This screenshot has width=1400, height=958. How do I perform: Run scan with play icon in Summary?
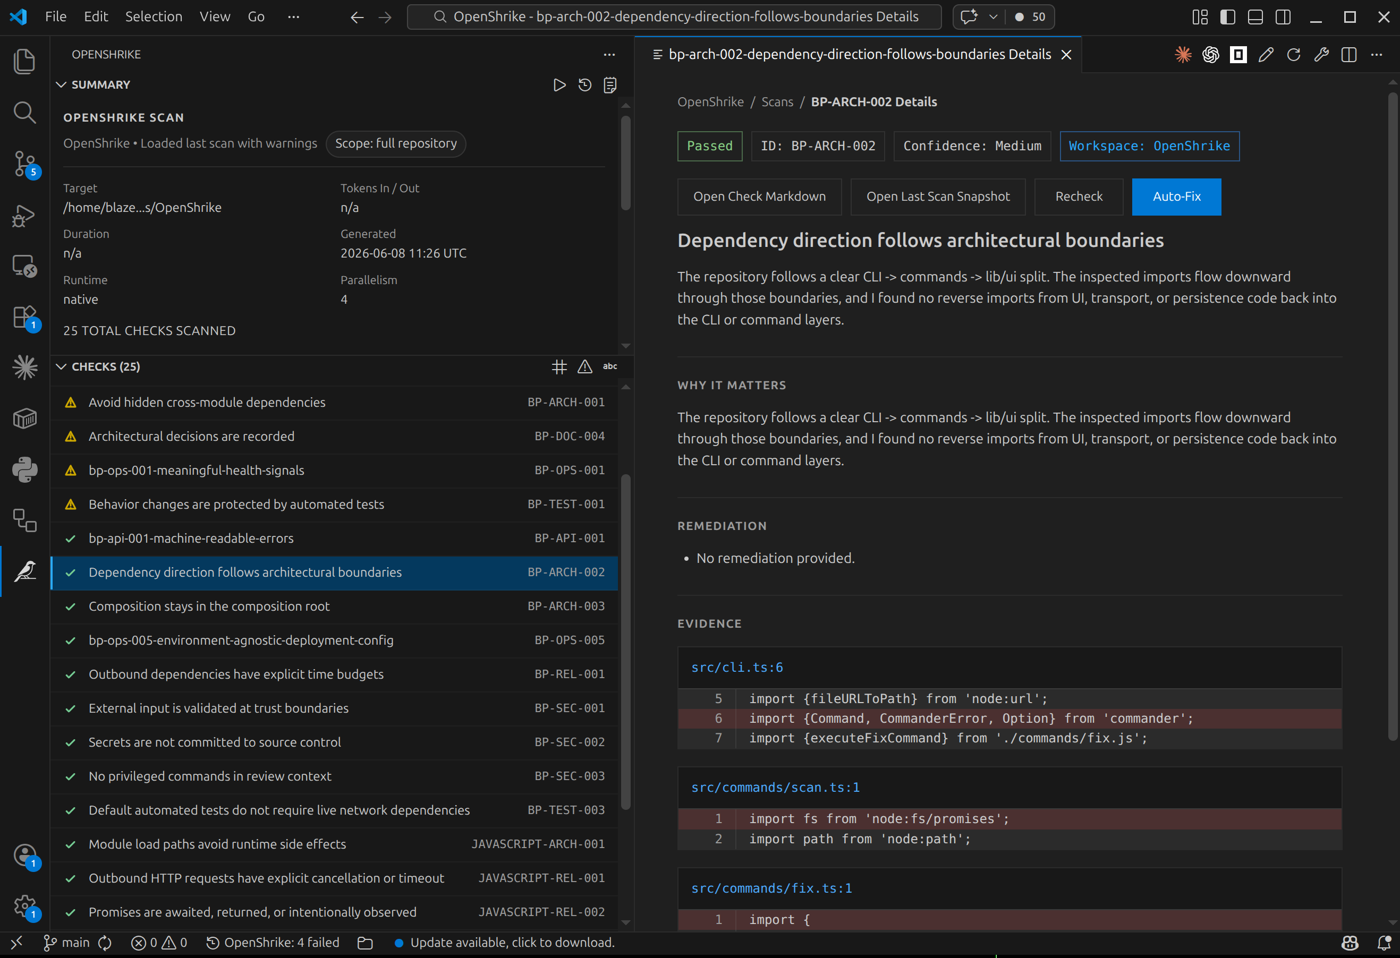[x=559, y=85]
